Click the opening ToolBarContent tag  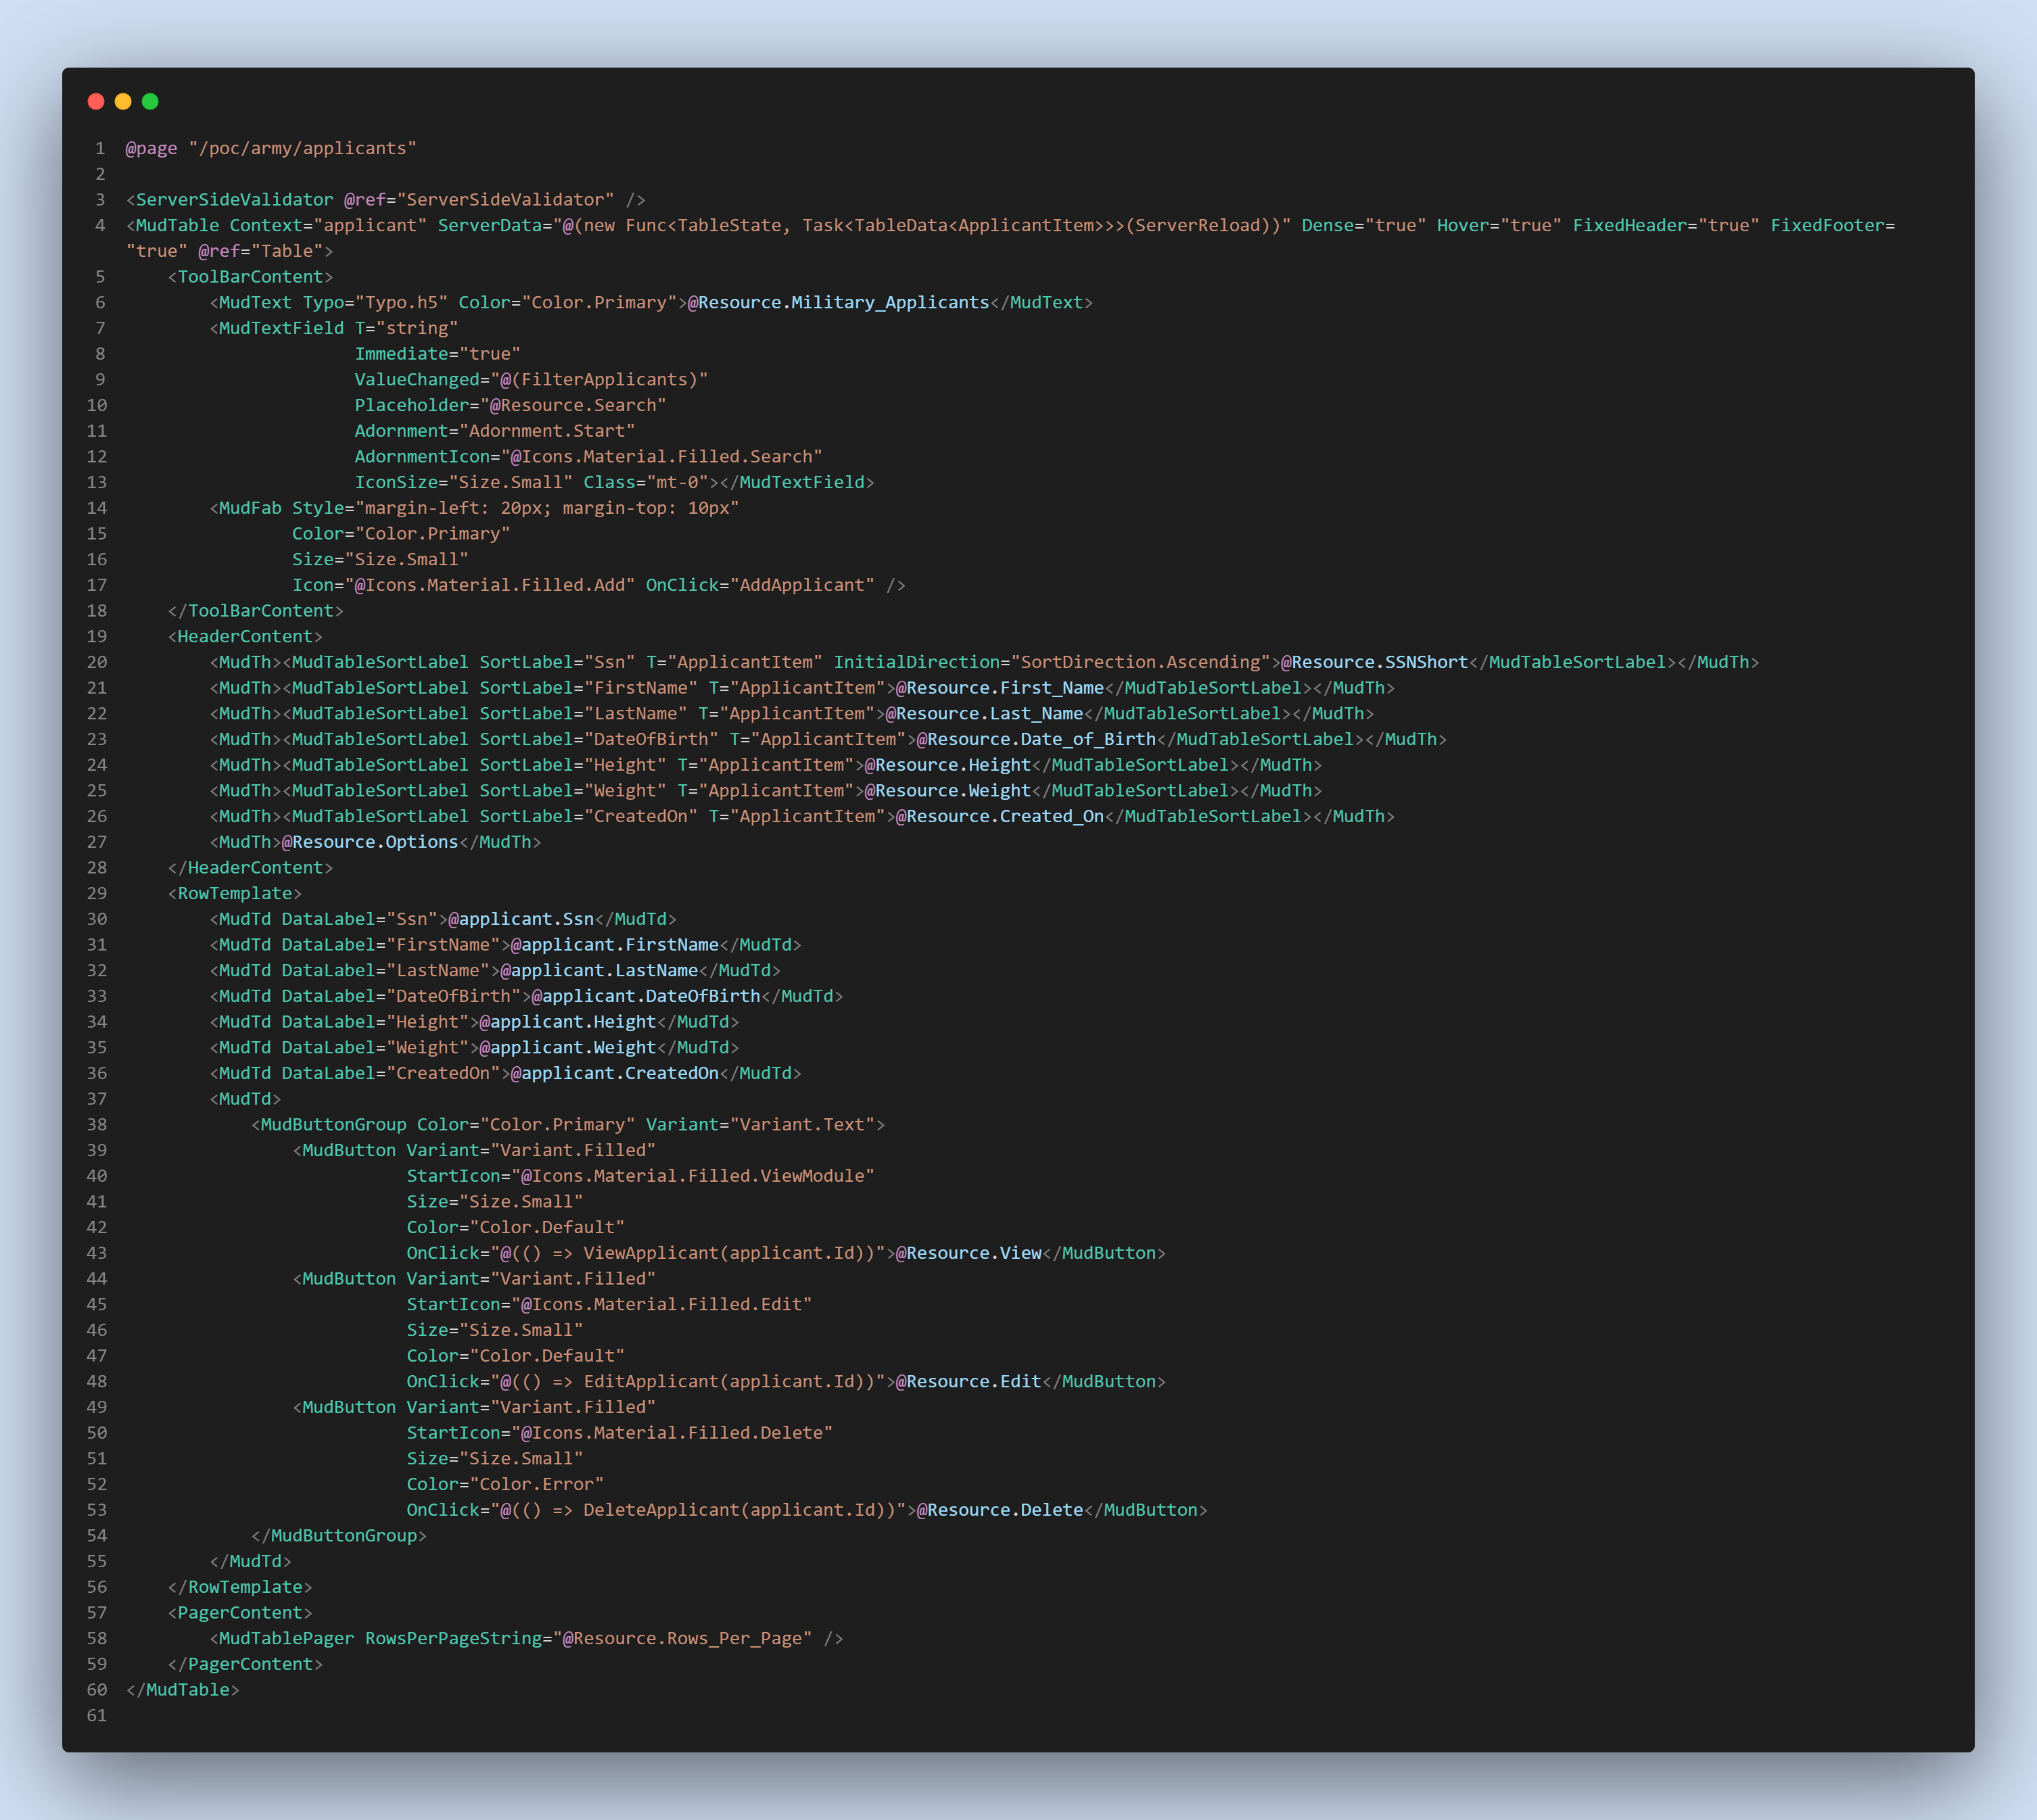(250, 277)
